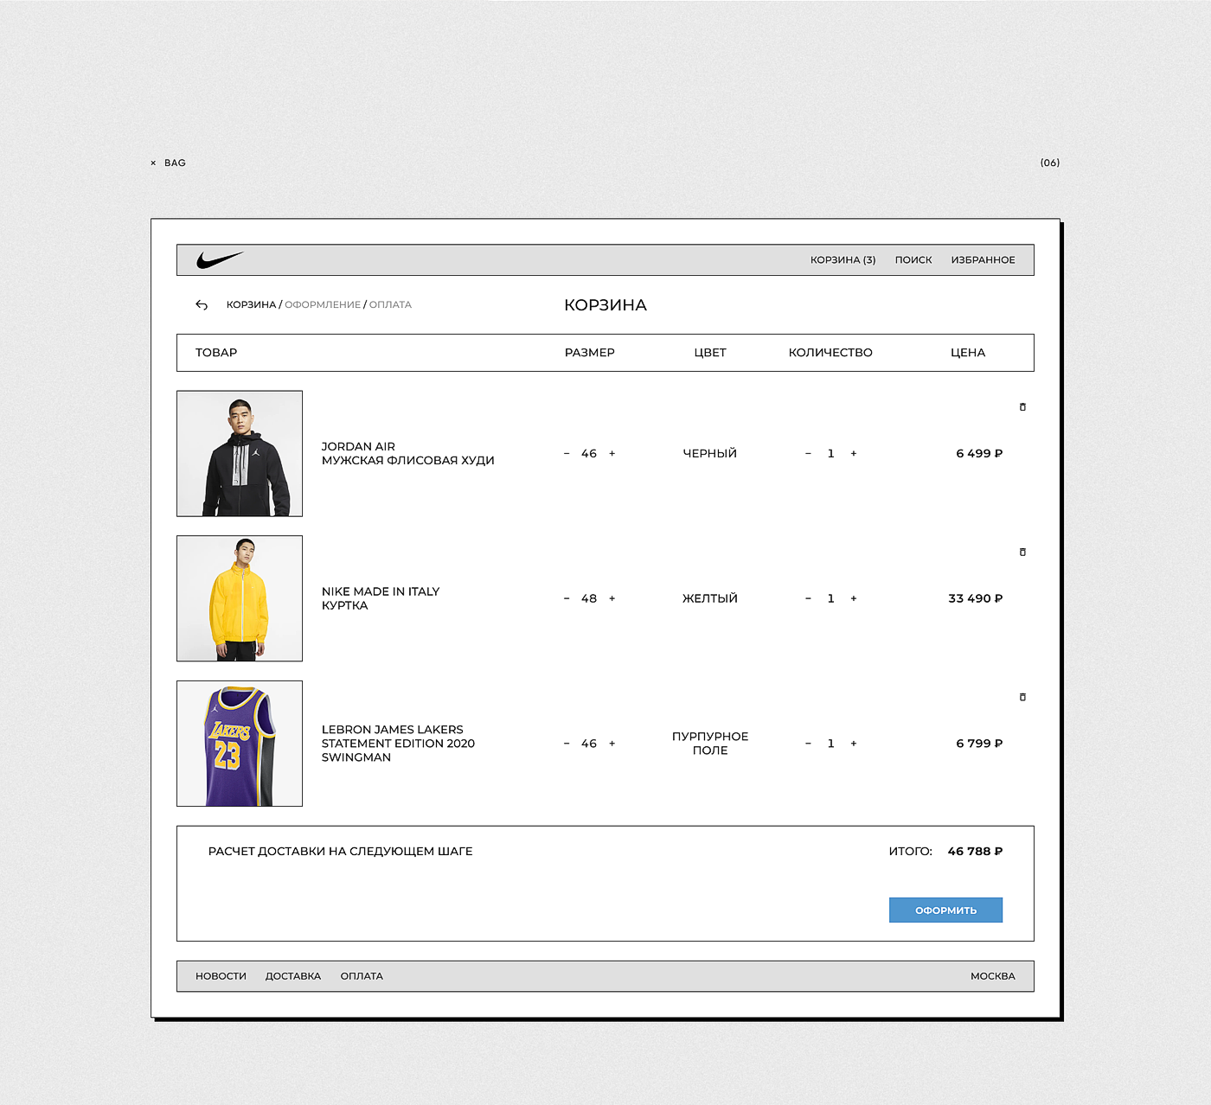The height and width of the screenshot is (1105, 1211).
Task: Click the Nike swoosh logo
Action: tap(220, 259)
